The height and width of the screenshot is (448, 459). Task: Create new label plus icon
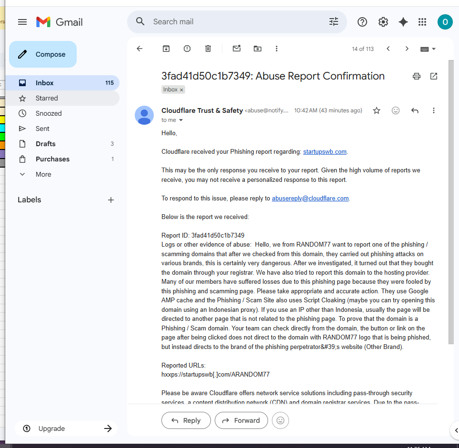coord(110,200)
